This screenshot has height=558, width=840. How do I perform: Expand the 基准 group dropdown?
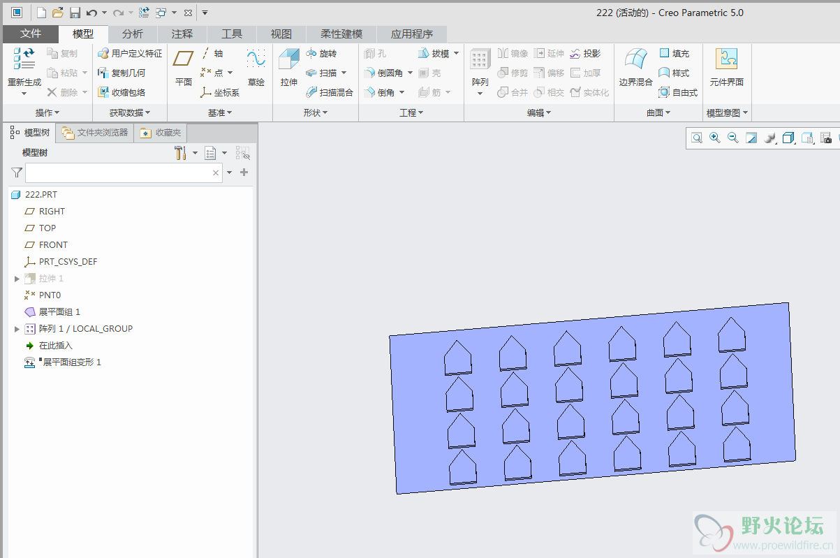pos(220,112)
